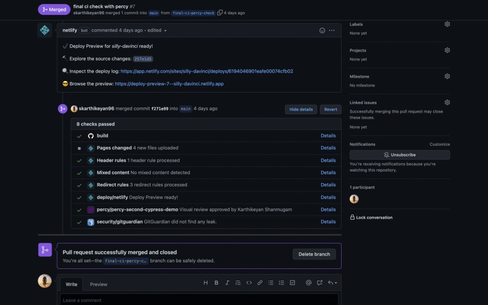The width and height of the screenshot is (488, 305).
Task: Open Details for Pages changed check
Action: pyautogui.click(x=328, y=148)
